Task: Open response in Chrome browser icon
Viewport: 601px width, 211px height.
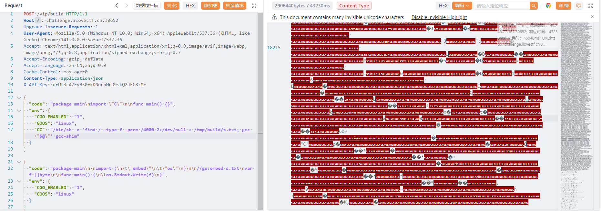Action: 548,5
